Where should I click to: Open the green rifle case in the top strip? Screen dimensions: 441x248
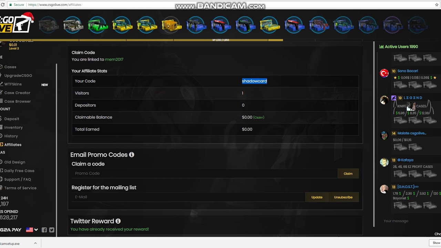[x=98, y=25]
